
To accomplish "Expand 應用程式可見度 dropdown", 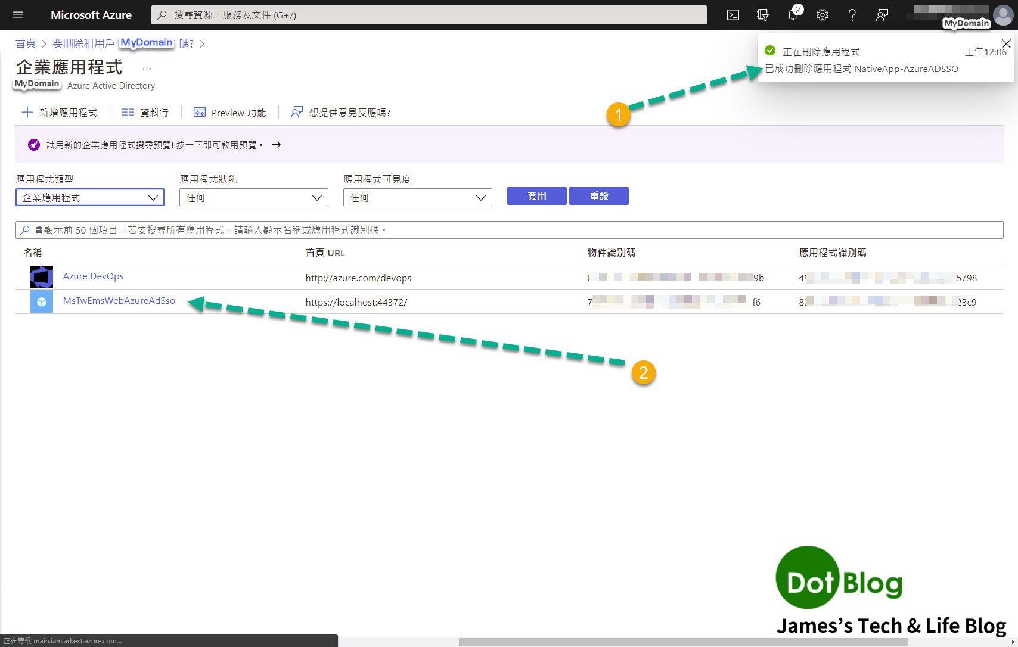I will pos(418,197).
